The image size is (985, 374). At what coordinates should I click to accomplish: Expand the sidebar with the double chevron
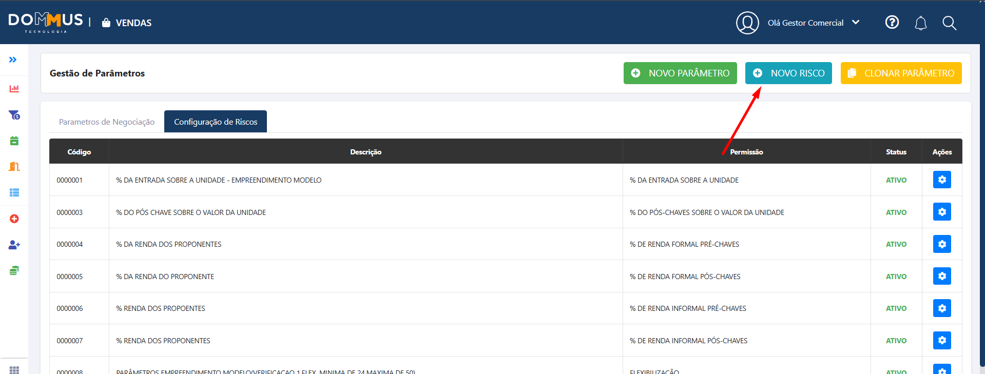click(13, 60)
